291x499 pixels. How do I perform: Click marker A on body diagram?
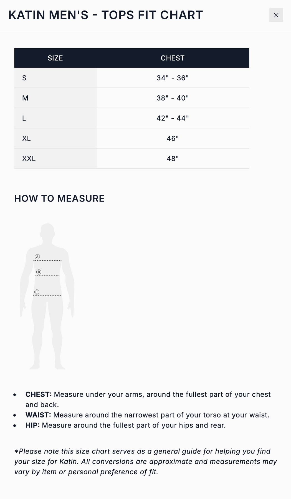tap(37, 257)
